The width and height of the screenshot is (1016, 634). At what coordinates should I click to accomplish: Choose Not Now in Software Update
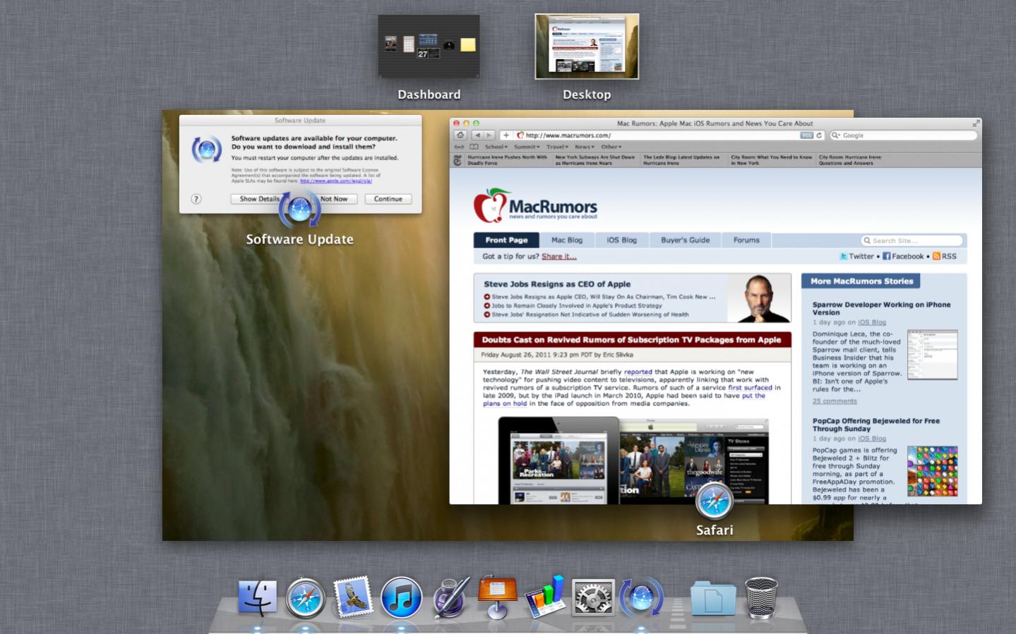tap(334, 199)
